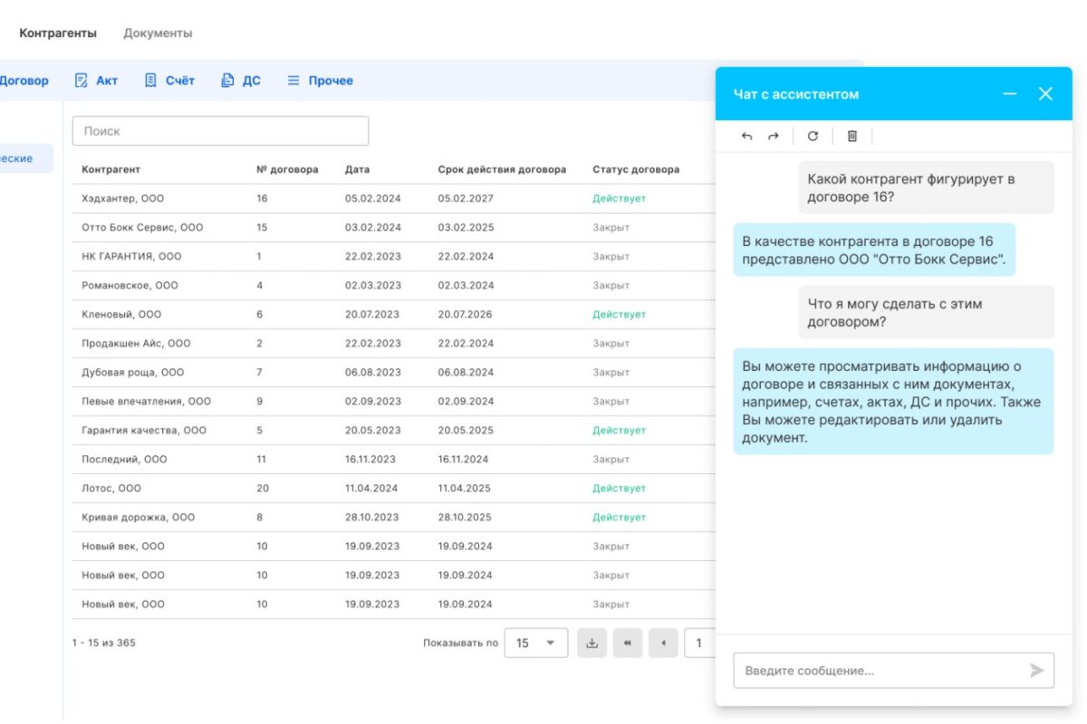Sort by Контрагент column header
This screenshot has height=724, width=1087.
pos(111,169)
